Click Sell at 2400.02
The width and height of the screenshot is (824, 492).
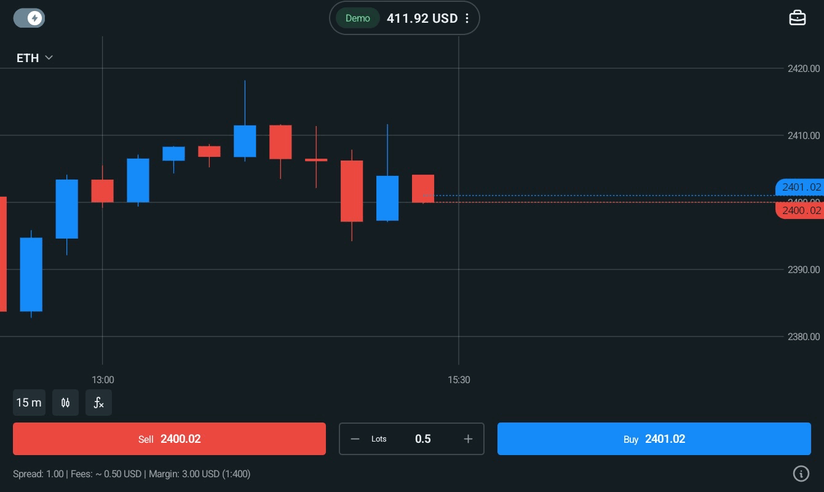(x=169, y=439)
